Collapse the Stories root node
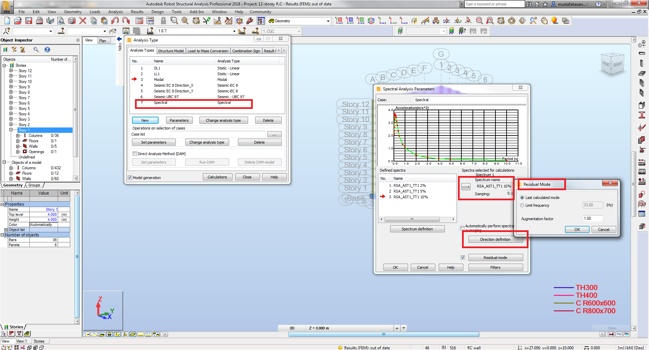 click(4, 65)
